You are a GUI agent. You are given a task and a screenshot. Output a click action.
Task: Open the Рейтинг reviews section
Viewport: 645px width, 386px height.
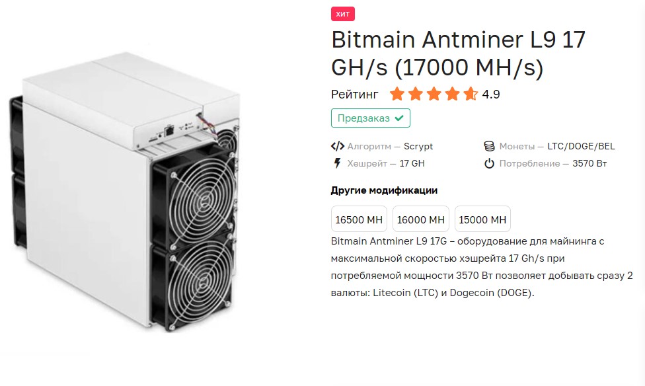pyautogui.click(x=354, y=94)
